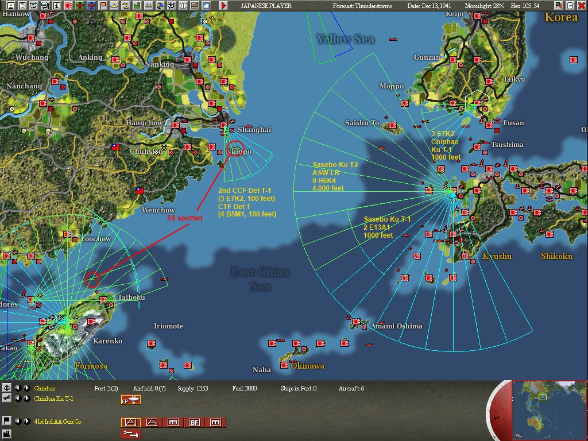This screenshot has width=588, height=441.
Task: Click the 'Moonlight: 28%' status text
Action: (485, 6)
